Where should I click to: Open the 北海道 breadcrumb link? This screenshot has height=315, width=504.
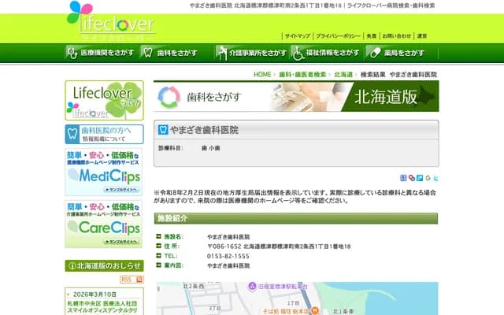[x=343, y=75]
